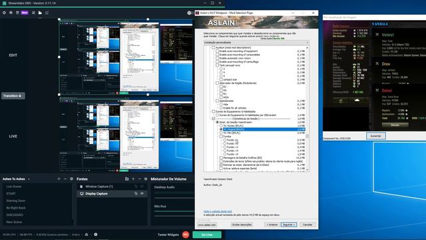Click Ocultar descrições button
426x240 pixels.
point(242,225)
